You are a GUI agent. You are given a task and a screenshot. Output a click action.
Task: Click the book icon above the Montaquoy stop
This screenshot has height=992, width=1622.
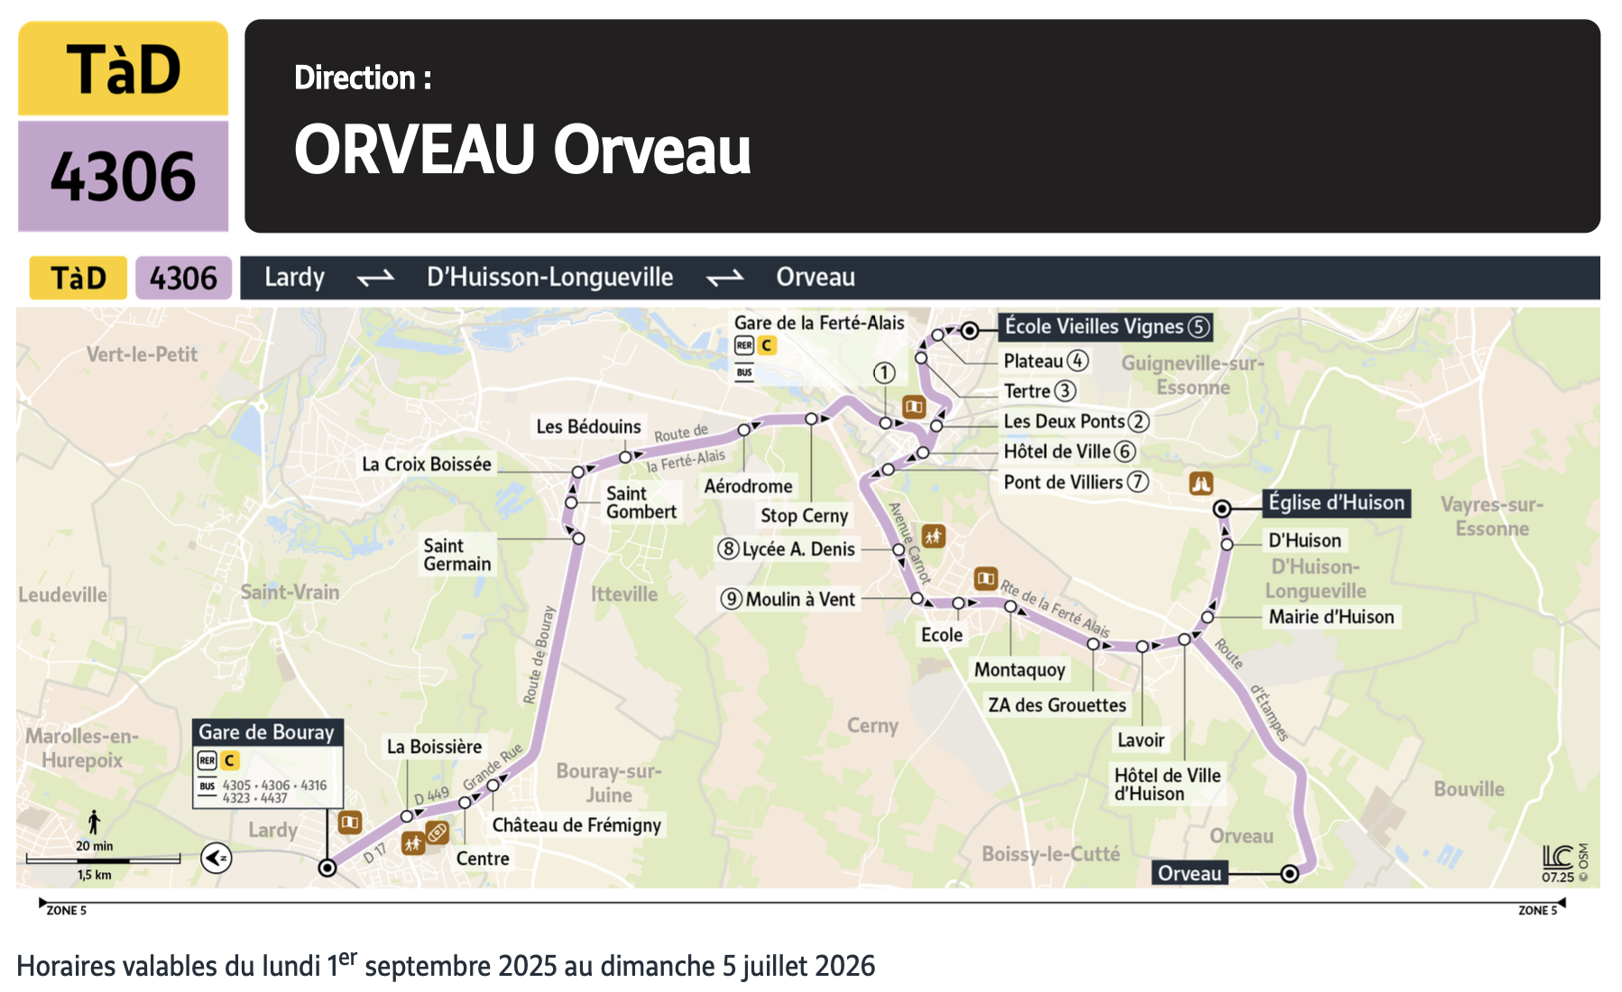[x=986, y=578]
